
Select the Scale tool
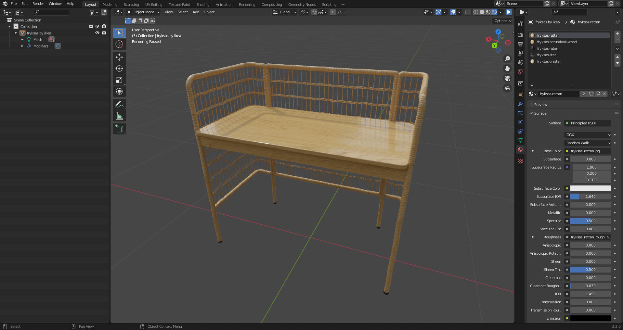[x=119, y=80]
